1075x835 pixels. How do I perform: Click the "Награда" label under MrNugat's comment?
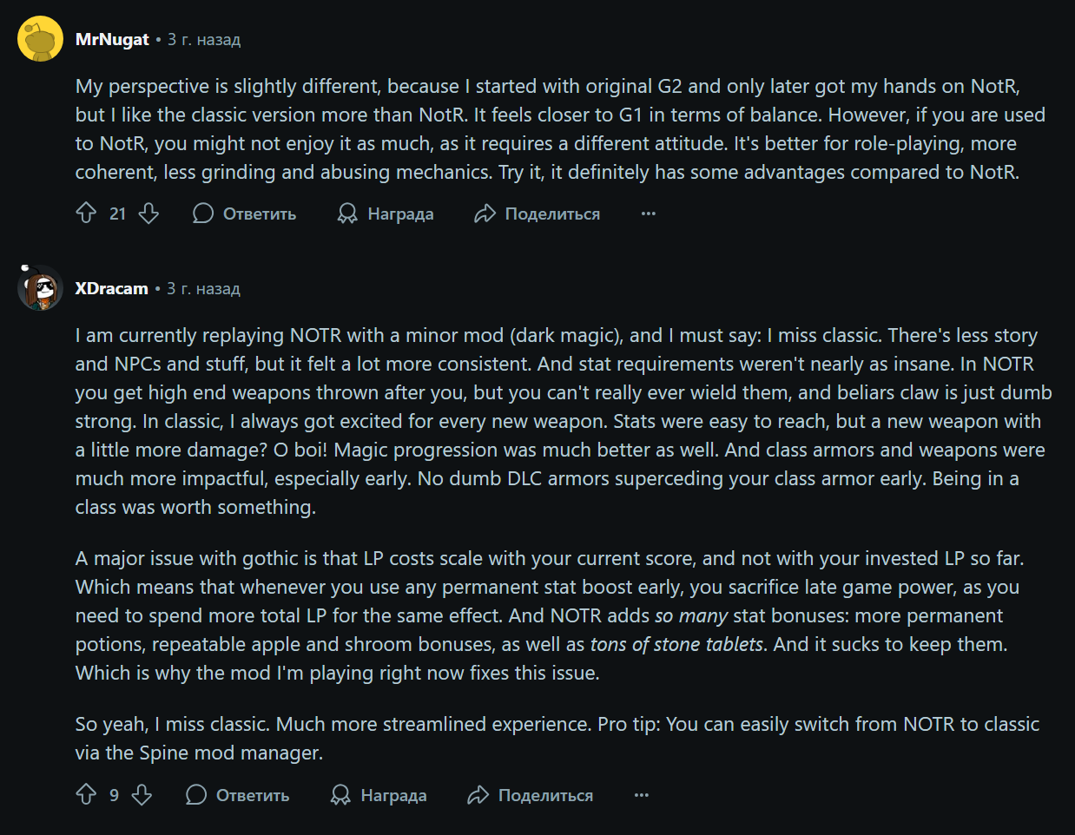click(x=400, y=214)
